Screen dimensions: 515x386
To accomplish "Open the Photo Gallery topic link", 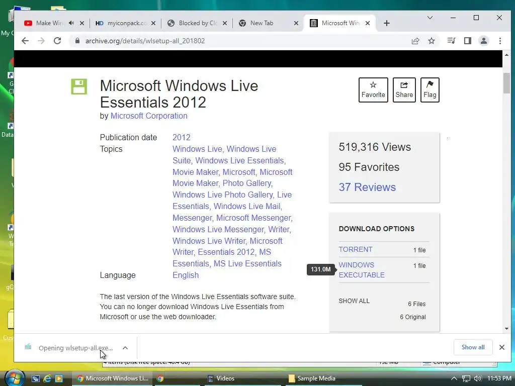I will point(246,183).
